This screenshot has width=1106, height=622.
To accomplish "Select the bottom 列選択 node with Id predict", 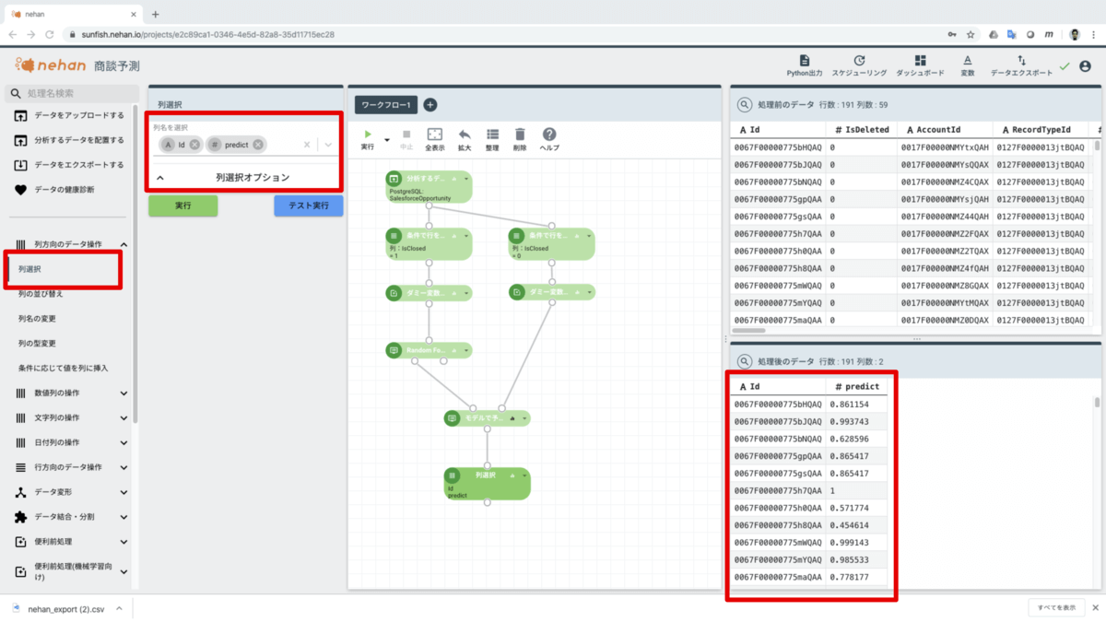I will [487, 484].
